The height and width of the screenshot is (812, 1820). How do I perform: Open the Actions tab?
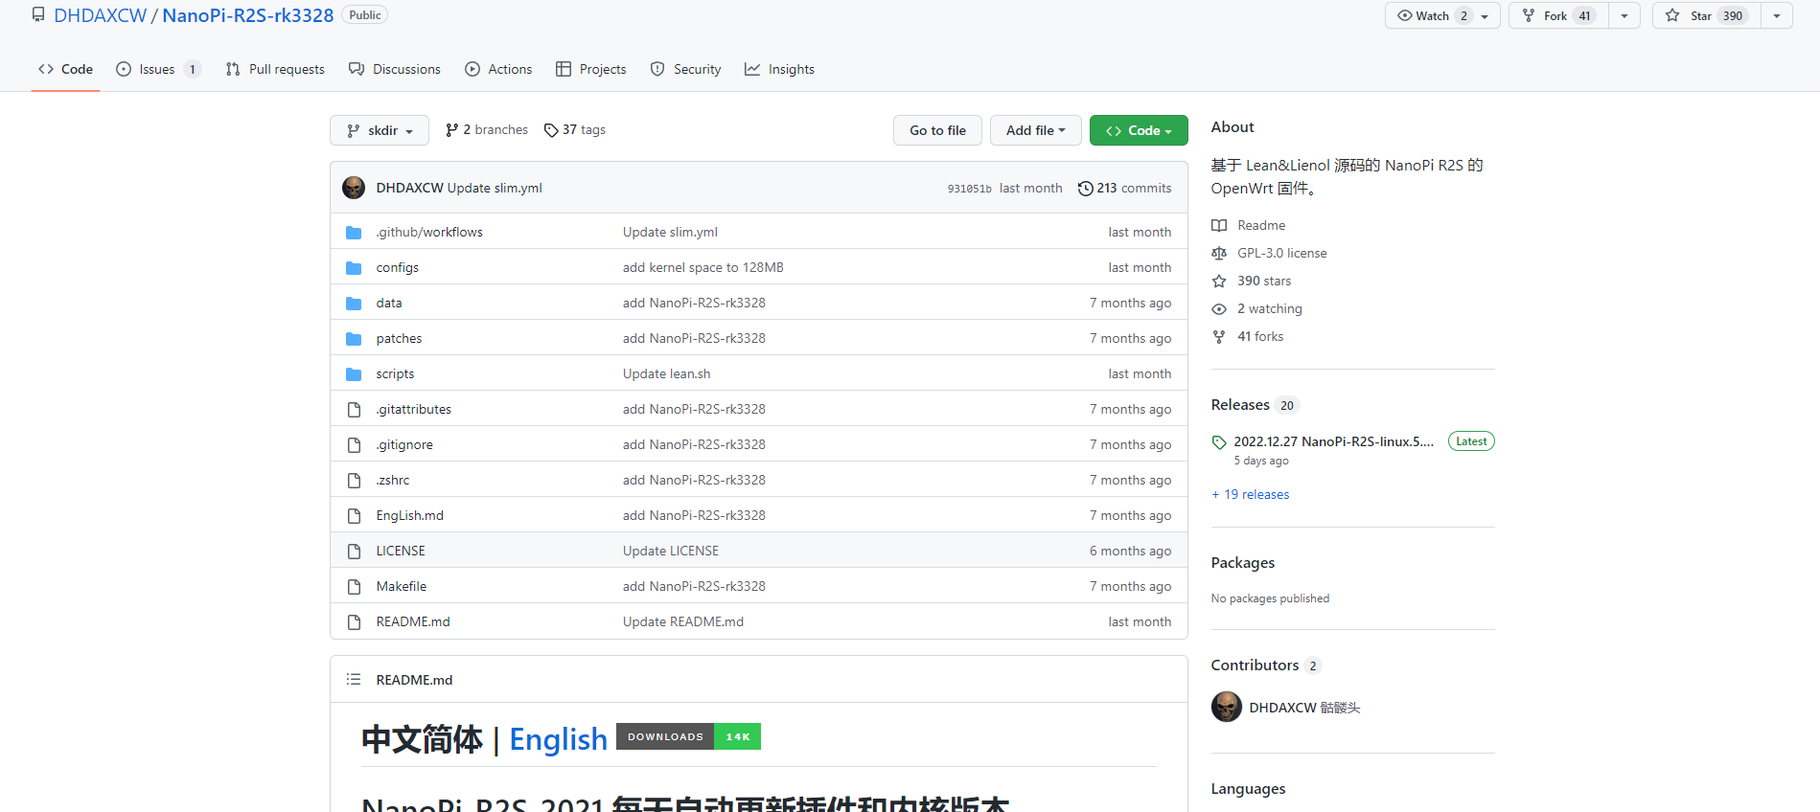coord(498,69)
